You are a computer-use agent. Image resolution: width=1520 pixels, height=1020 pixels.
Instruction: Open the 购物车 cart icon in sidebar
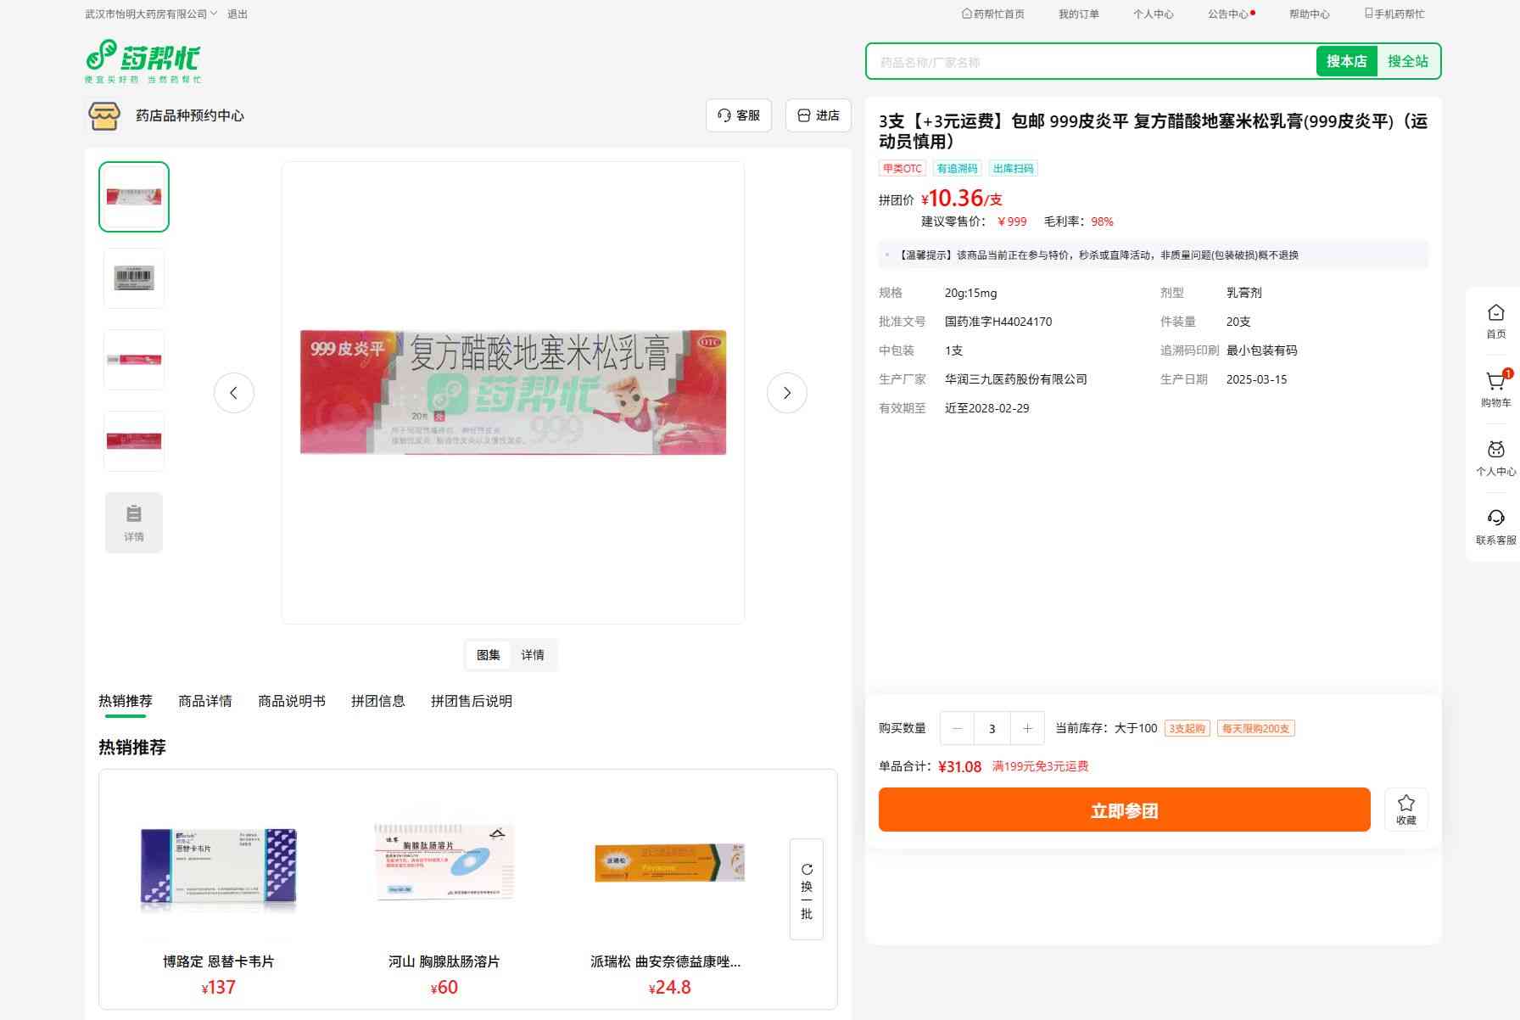[x=1495, y=383]
